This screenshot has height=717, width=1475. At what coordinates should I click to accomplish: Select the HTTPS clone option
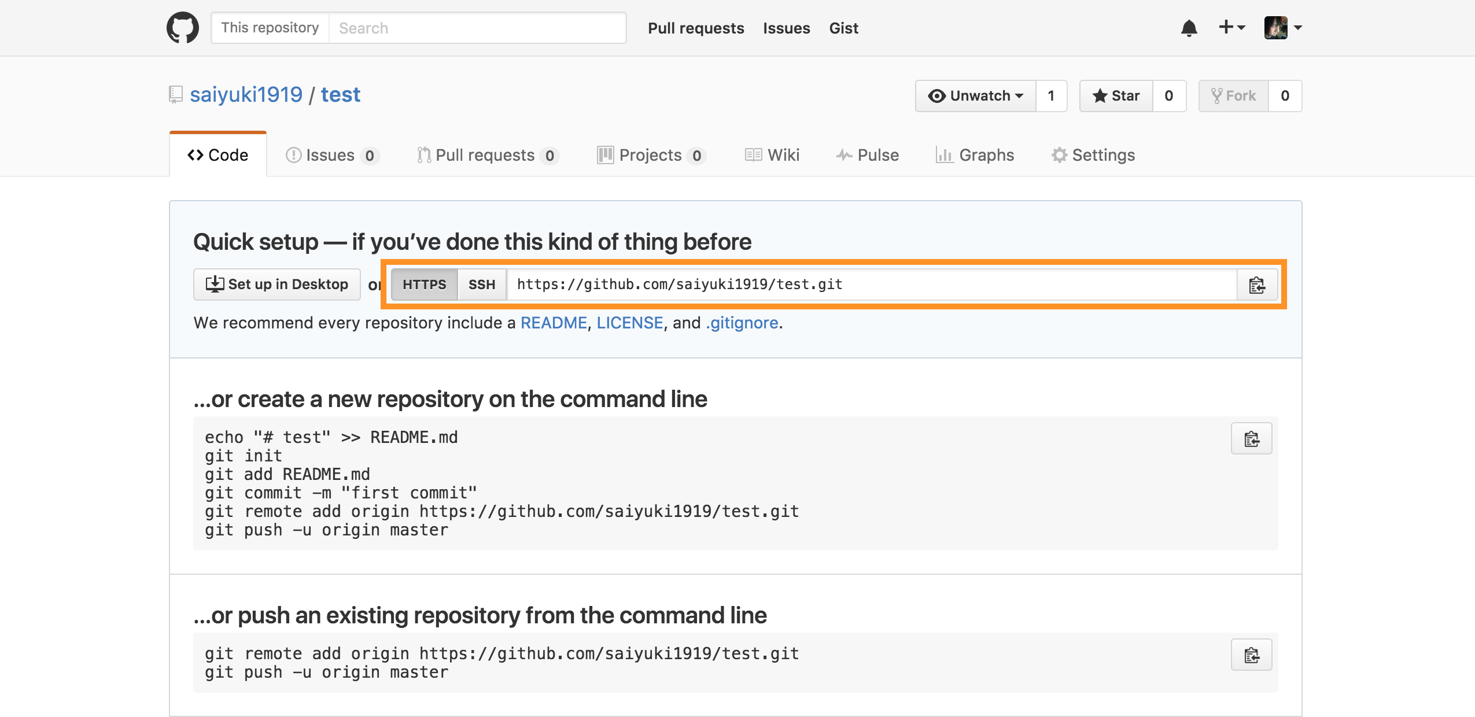[425, 284]
